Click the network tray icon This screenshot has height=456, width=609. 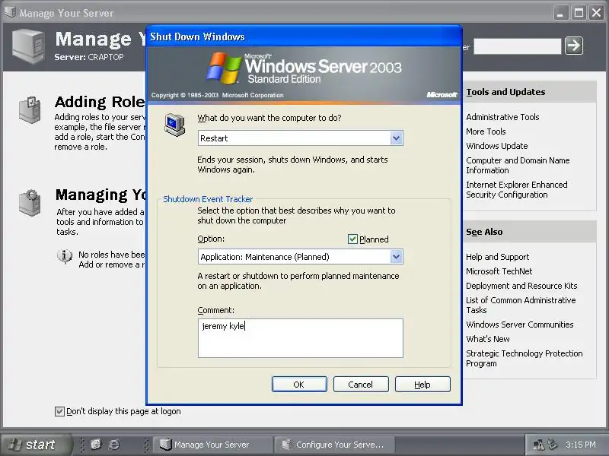538,445
